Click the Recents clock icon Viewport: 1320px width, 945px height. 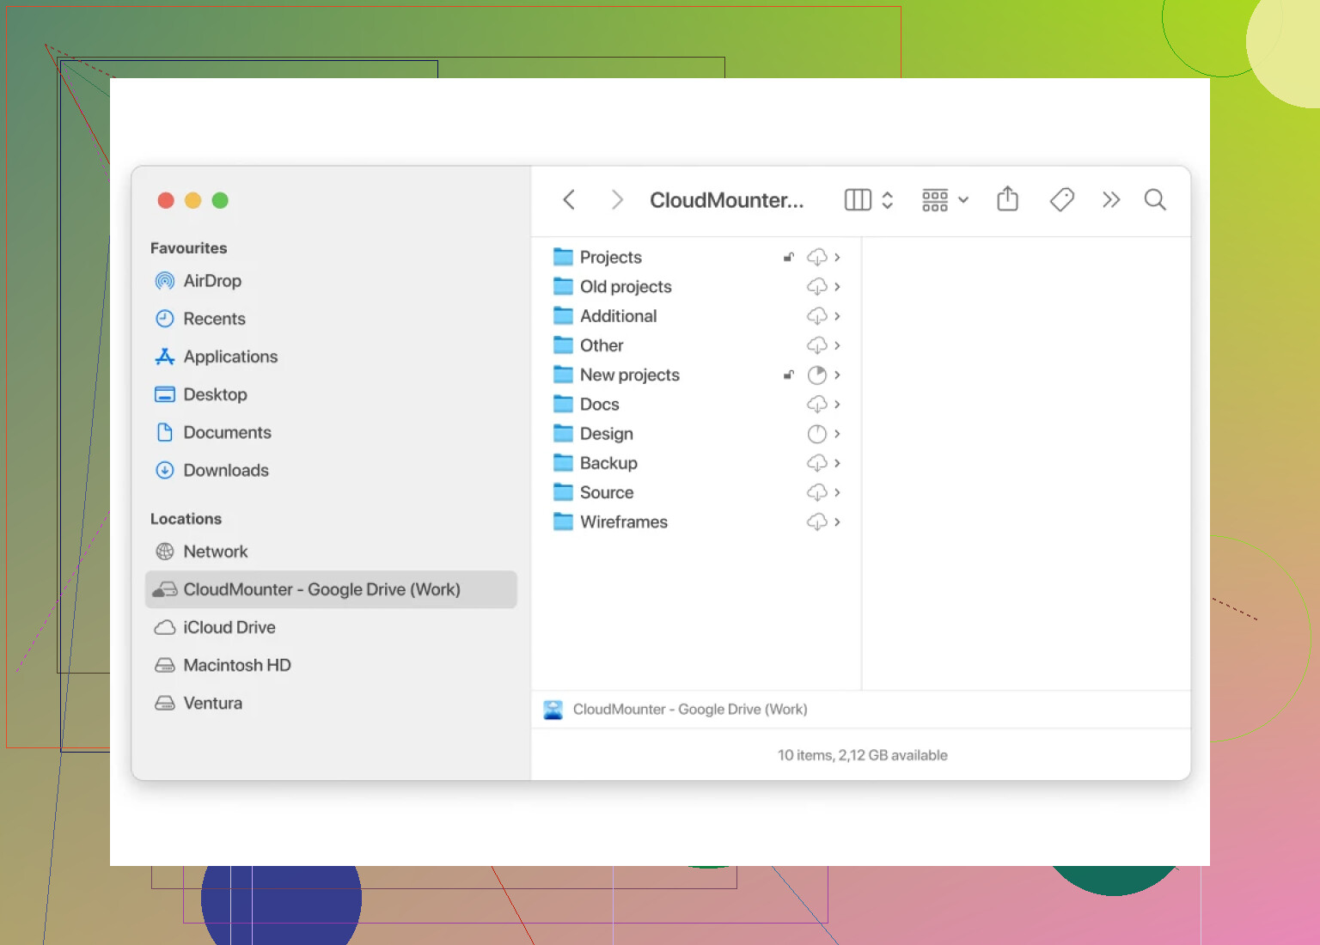(165, 319)
